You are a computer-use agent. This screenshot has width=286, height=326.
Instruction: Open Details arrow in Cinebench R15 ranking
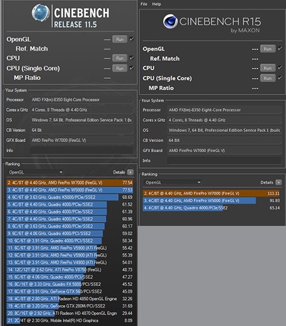click(278, 183)
